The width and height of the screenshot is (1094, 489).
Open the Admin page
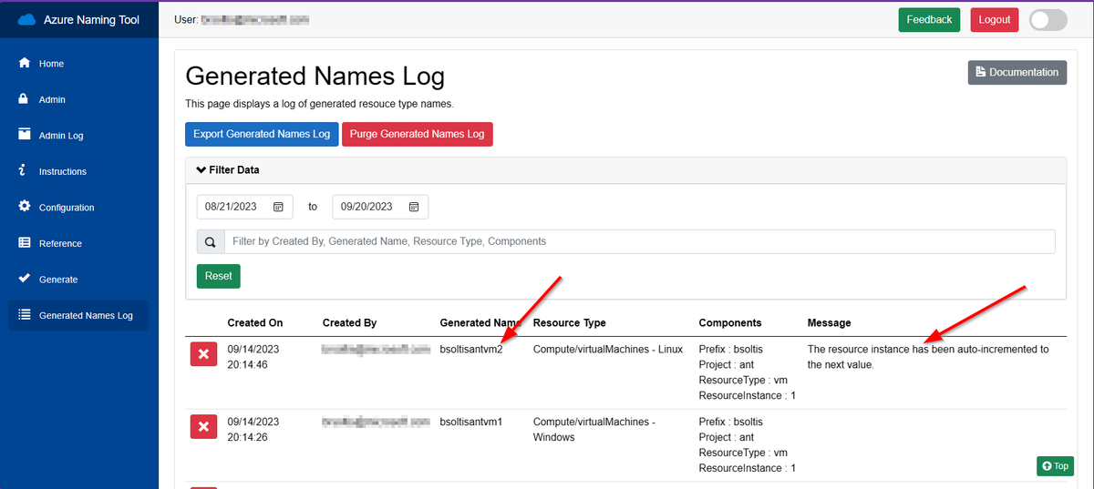tap(78, 99)
